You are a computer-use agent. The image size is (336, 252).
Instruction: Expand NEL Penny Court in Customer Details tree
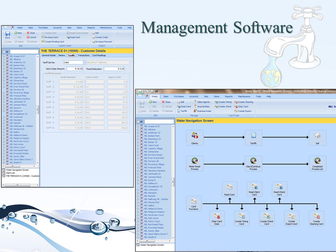3,147
